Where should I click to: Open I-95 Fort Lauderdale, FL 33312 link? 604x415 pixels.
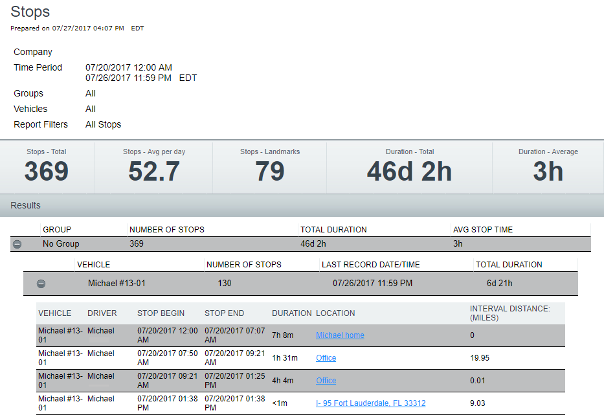(x=370, y=403)
